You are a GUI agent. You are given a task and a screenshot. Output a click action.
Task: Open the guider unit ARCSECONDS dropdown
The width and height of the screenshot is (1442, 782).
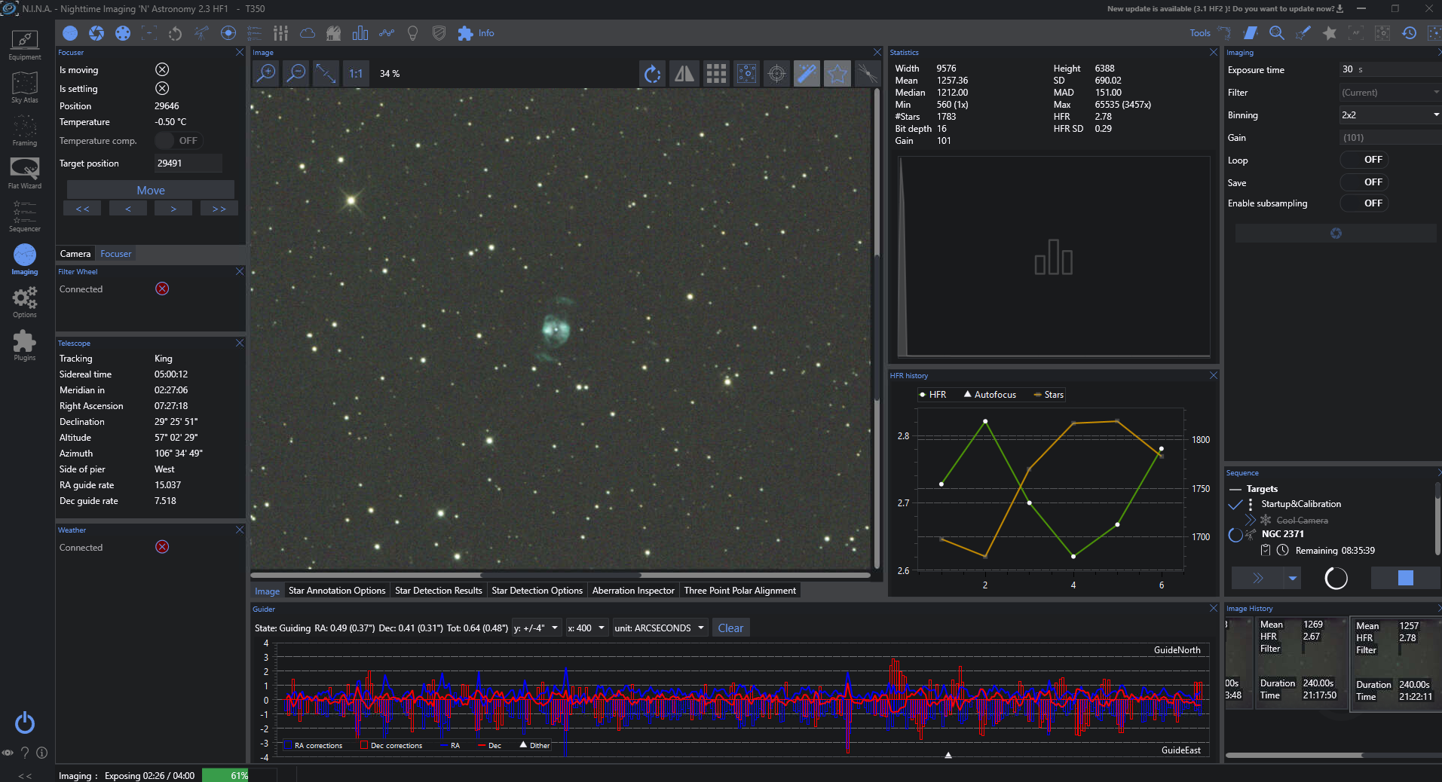[x=660, y=628]
